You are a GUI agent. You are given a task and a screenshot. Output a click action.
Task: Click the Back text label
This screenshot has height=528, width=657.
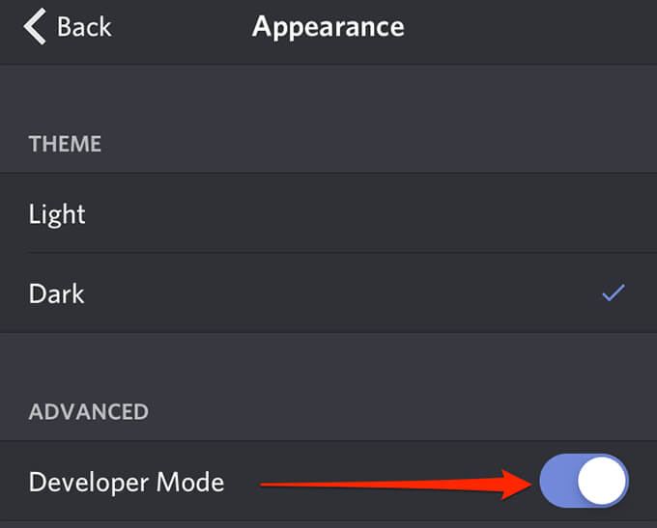pos(84,27)
